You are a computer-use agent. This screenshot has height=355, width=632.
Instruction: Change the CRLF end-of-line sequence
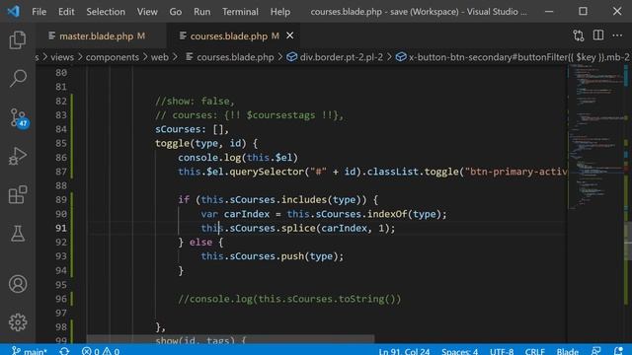535,351
